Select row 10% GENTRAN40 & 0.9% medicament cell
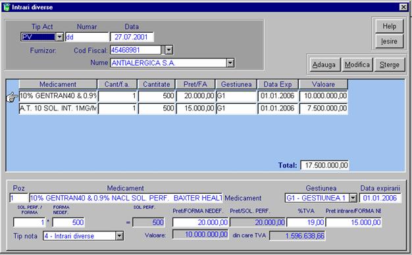 58,96
